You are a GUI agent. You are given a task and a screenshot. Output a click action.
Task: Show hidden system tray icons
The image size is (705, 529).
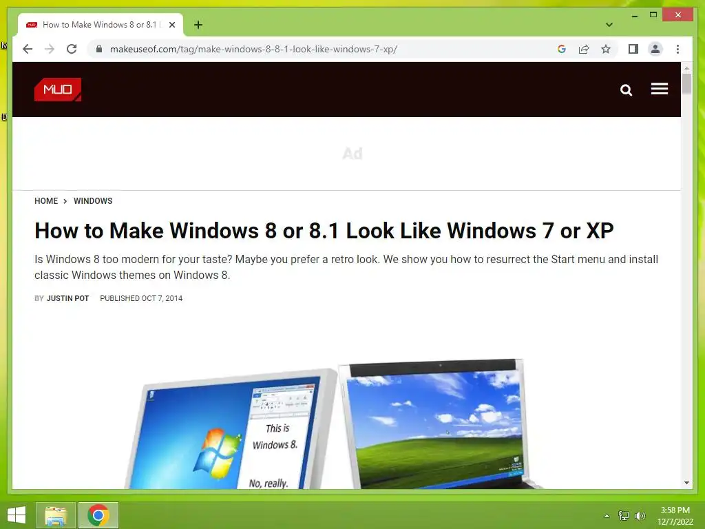(607, 516)
